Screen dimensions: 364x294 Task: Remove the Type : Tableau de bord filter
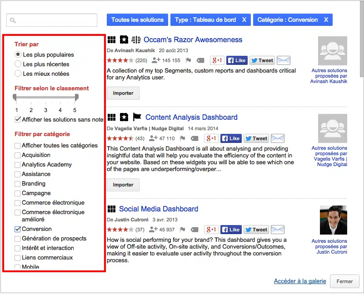click(244, 20)
